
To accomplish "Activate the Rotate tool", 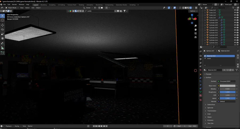I will tap(2, 30).
